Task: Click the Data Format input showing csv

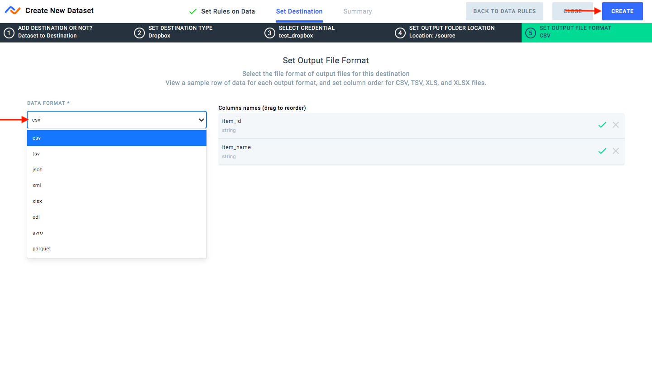Action: [x=117, y=120]
